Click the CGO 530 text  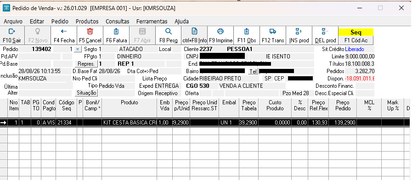(198, 86)
